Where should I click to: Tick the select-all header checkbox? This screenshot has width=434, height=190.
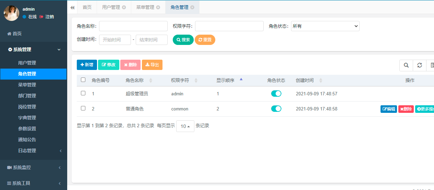[83, 80]
